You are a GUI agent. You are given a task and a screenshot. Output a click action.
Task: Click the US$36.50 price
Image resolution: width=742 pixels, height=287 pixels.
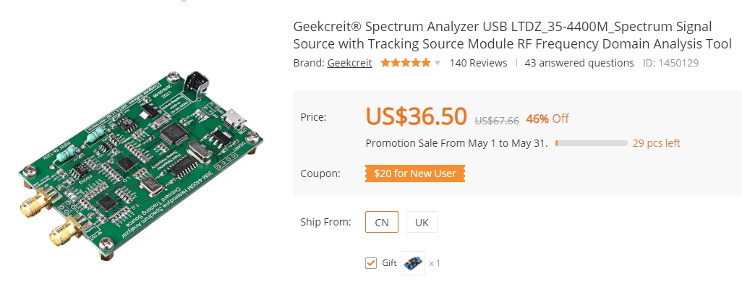click(417, 116)
